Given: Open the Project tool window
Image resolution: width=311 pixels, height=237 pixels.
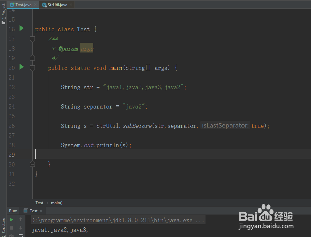Looking at the screenshot, I should [3, 14].
